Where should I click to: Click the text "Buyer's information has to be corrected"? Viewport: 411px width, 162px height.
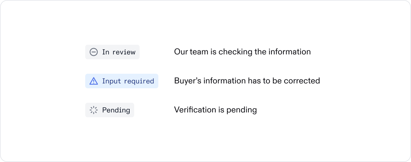pos(247,81)
